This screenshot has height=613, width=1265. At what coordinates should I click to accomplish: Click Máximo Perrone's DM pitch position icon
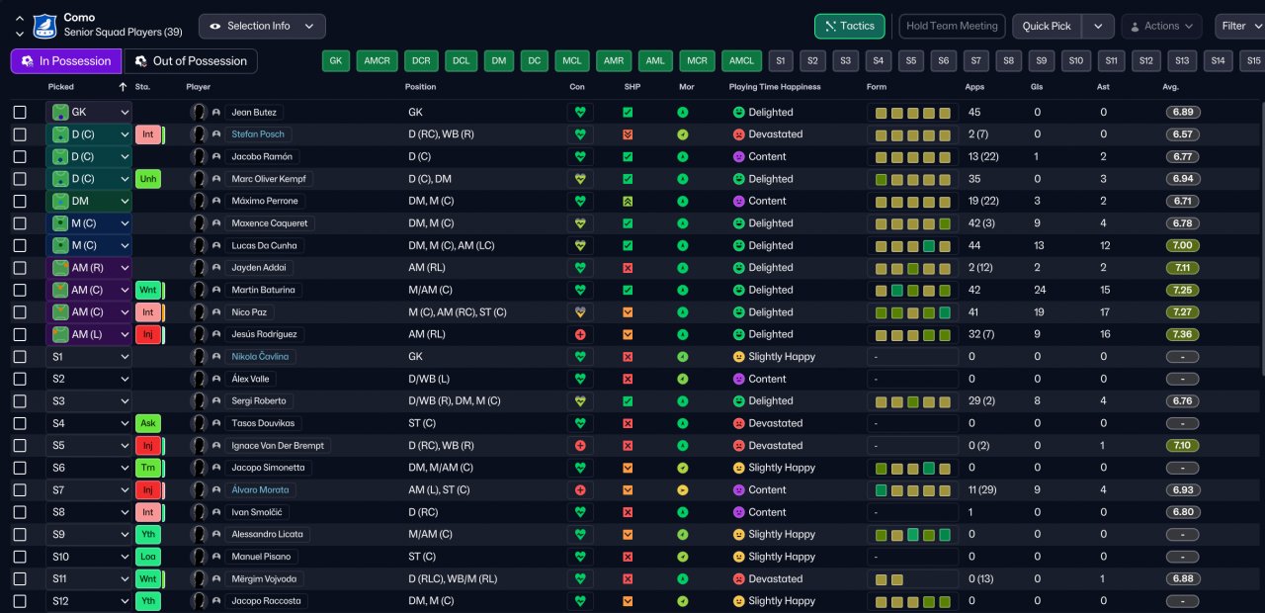[61, 202]
